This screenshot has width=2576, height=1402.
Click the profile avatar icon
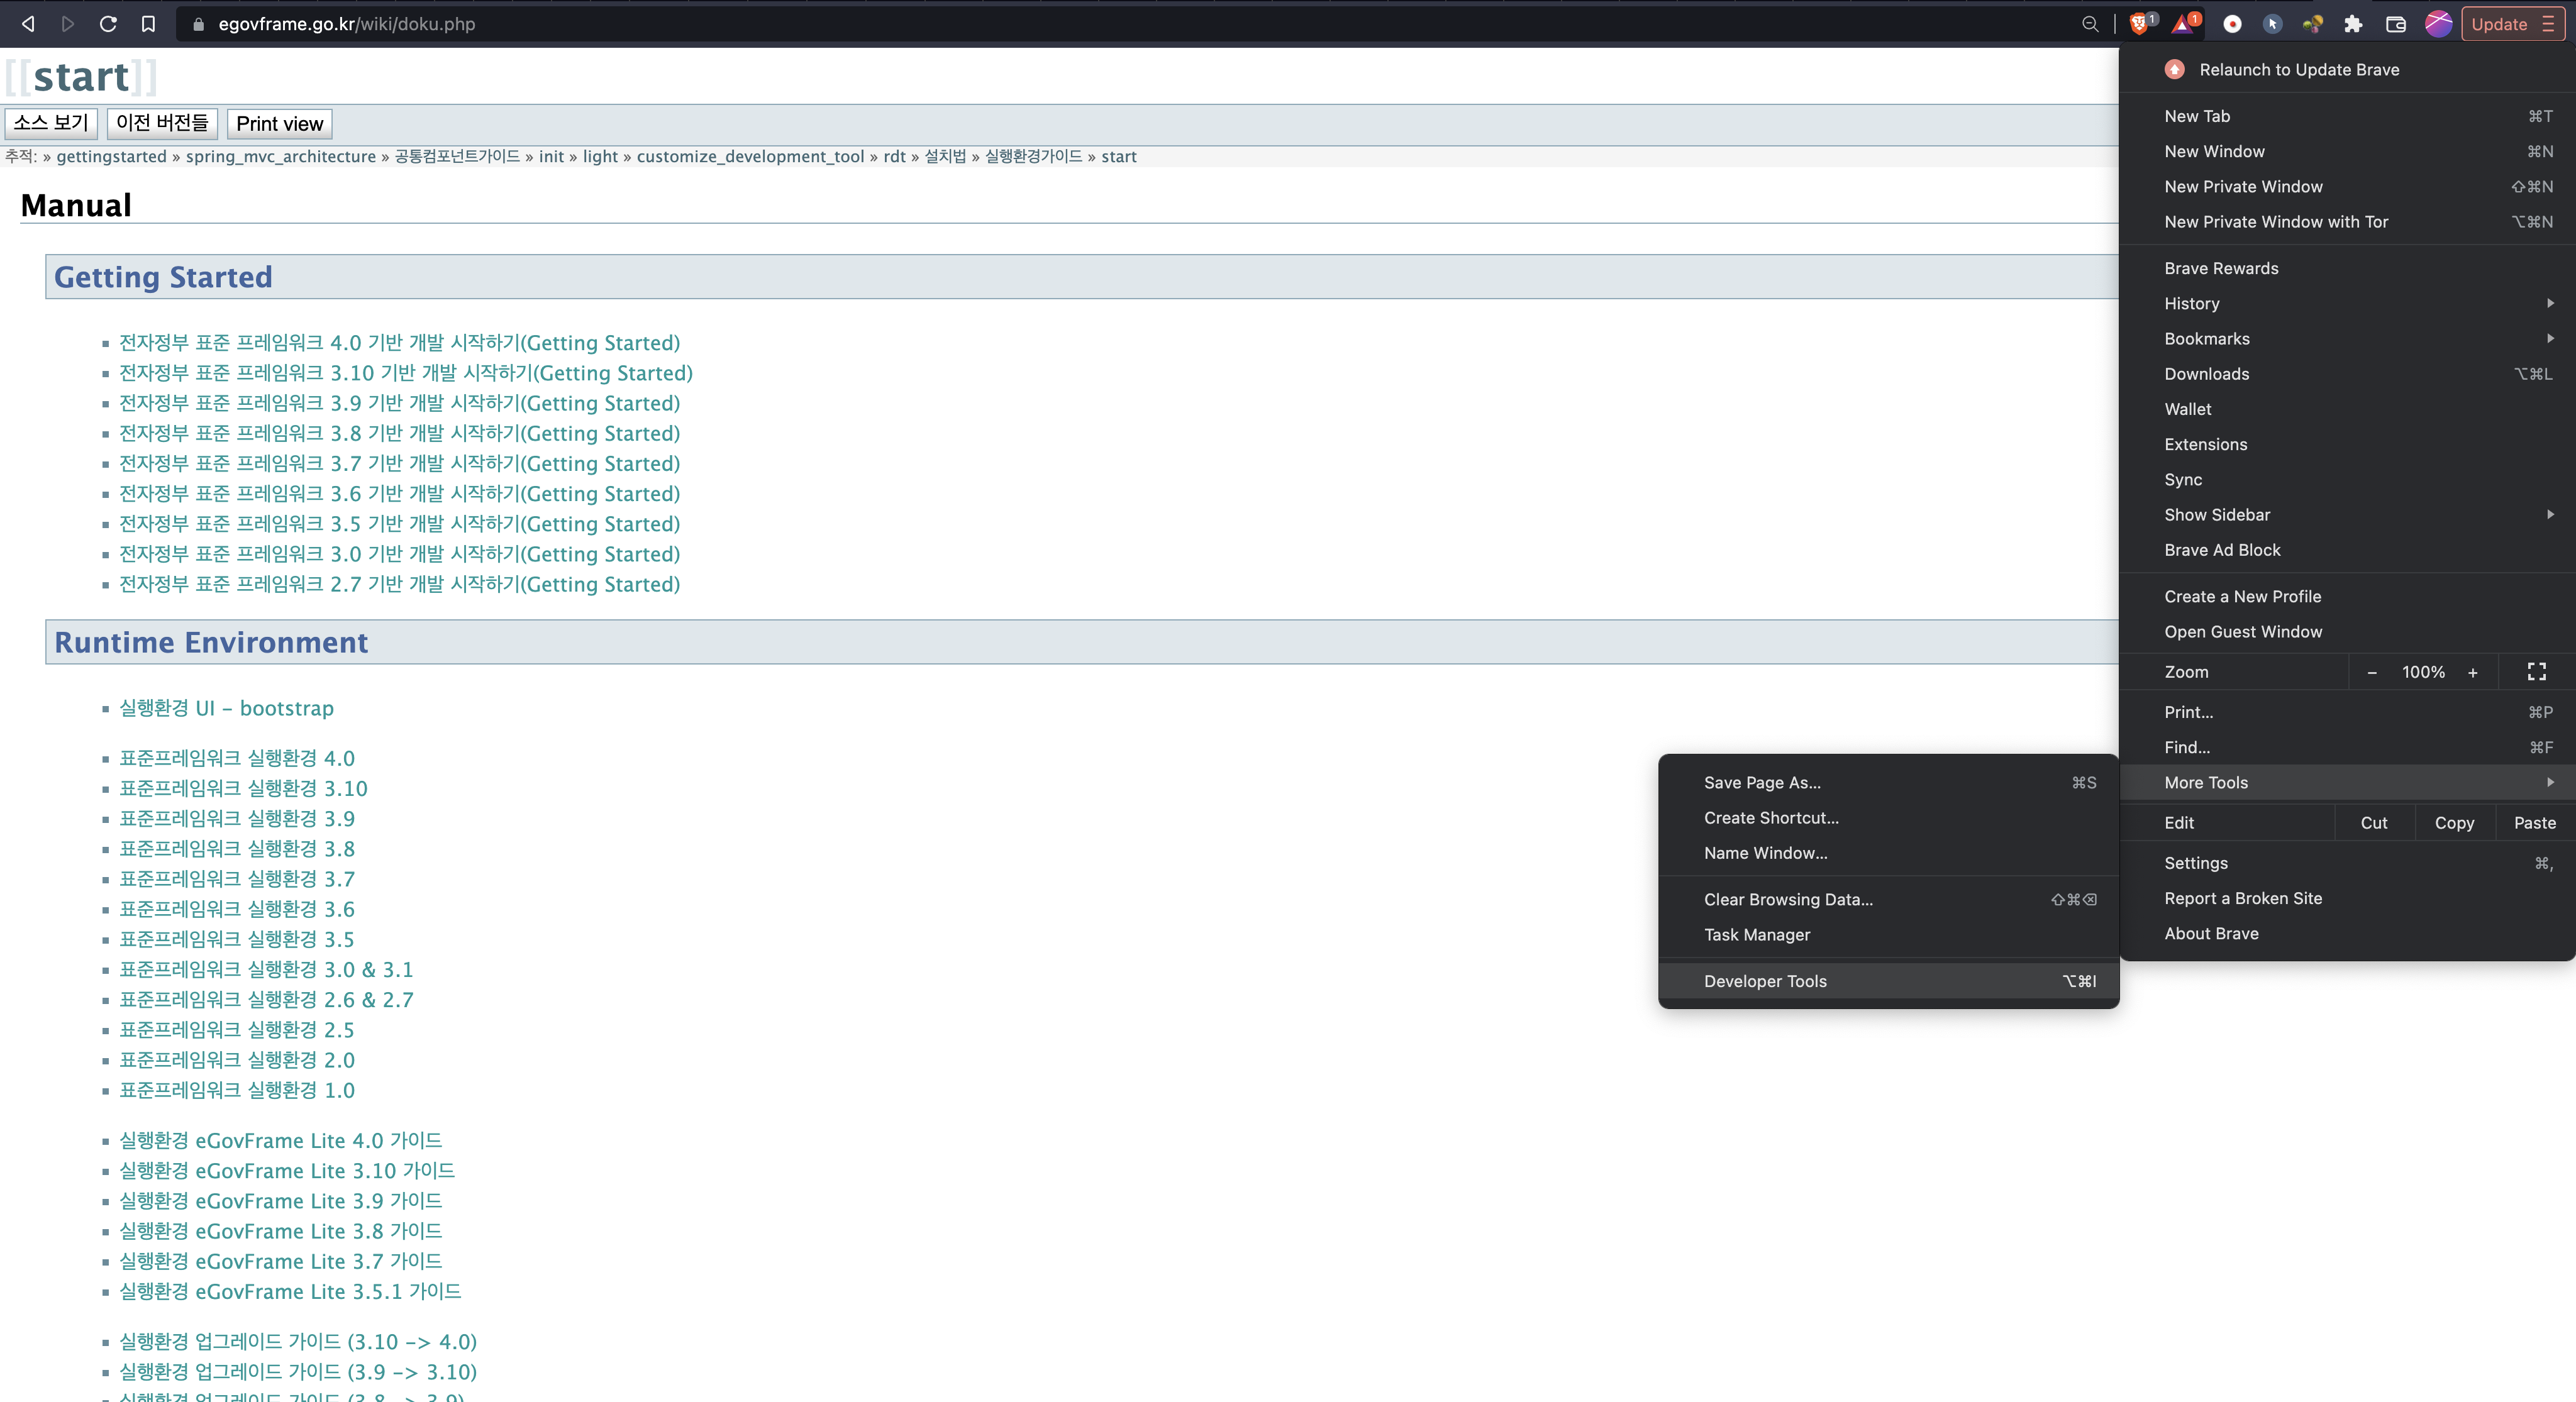(x=2438, y=24)
